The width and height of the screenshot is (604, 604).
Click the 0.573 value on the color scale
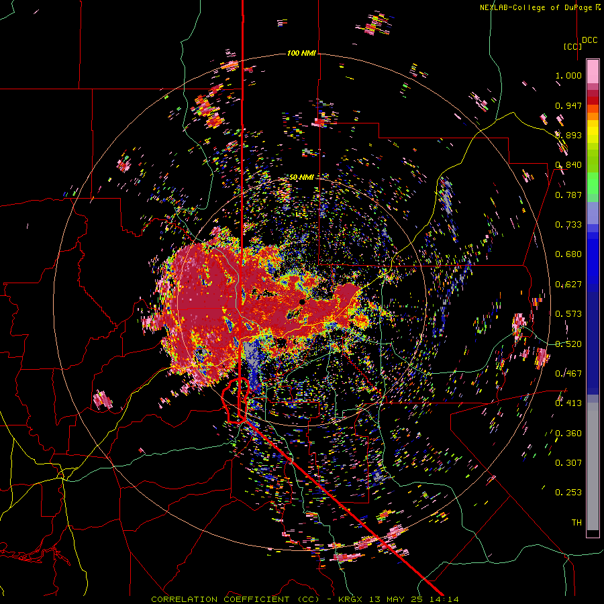[x=568, y=314]
